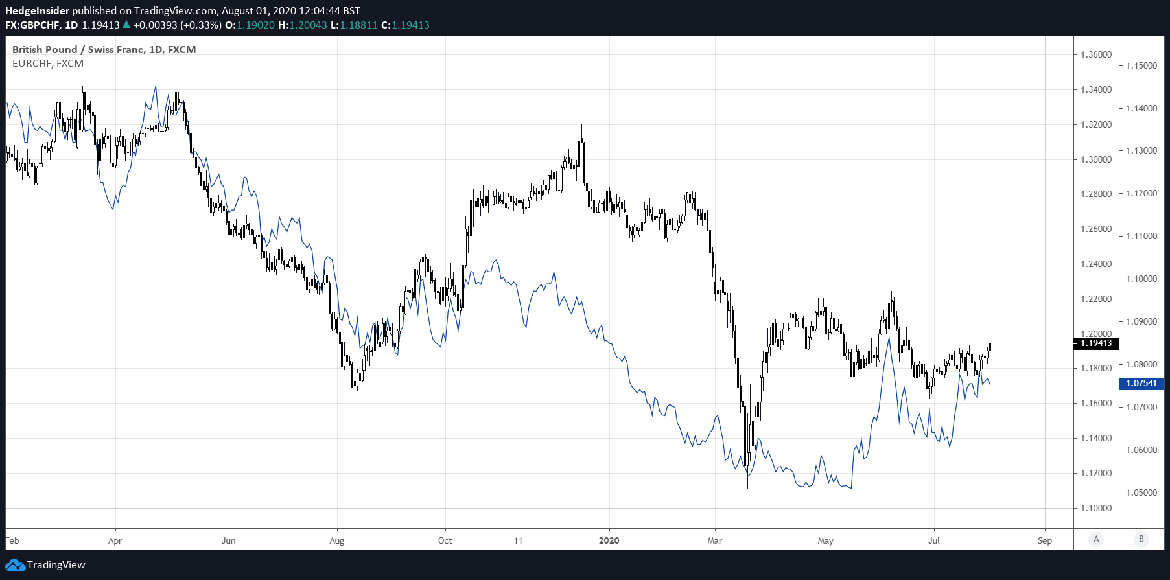Click the HedgeInsider author name
The image size is (1170, 580).
pos(37,10)
